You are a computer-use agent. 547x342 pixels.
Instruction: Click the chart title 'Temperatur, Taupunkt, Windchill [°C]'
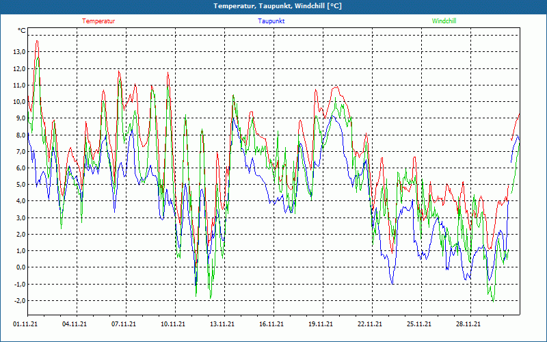tap(278, 6)
